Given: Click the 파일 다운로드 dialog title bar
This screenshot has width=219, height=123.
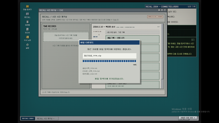Looking at the screenshot, I should pos(109,42).
